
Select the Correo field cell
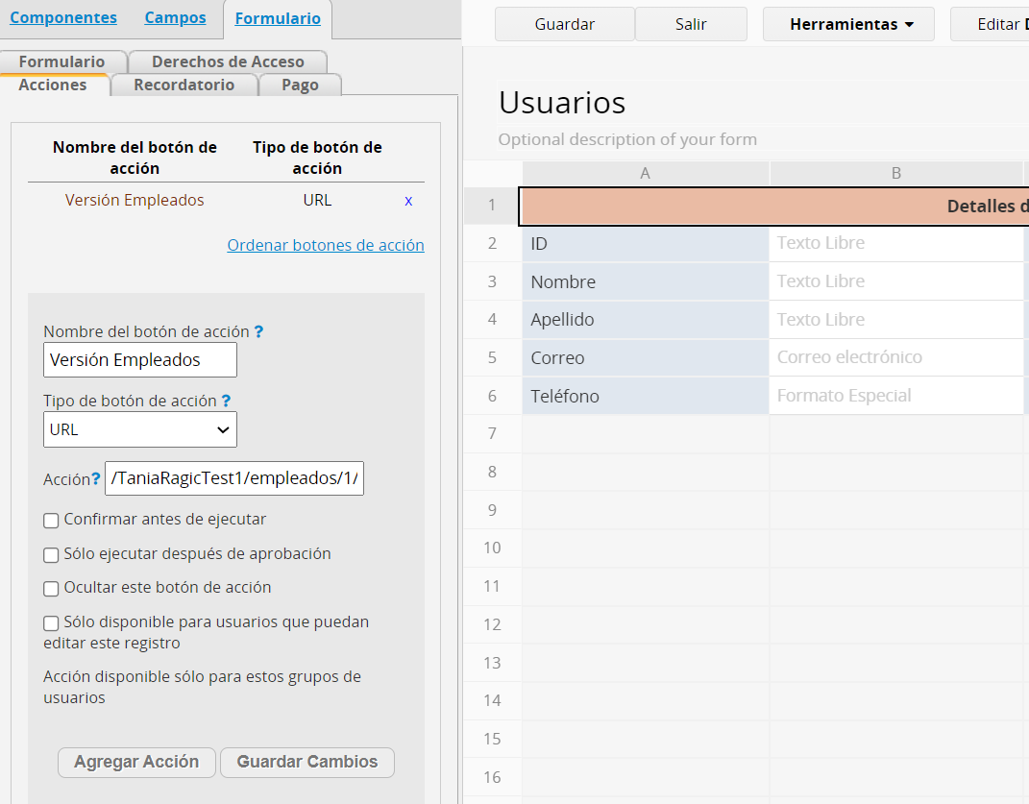(645, 357)
